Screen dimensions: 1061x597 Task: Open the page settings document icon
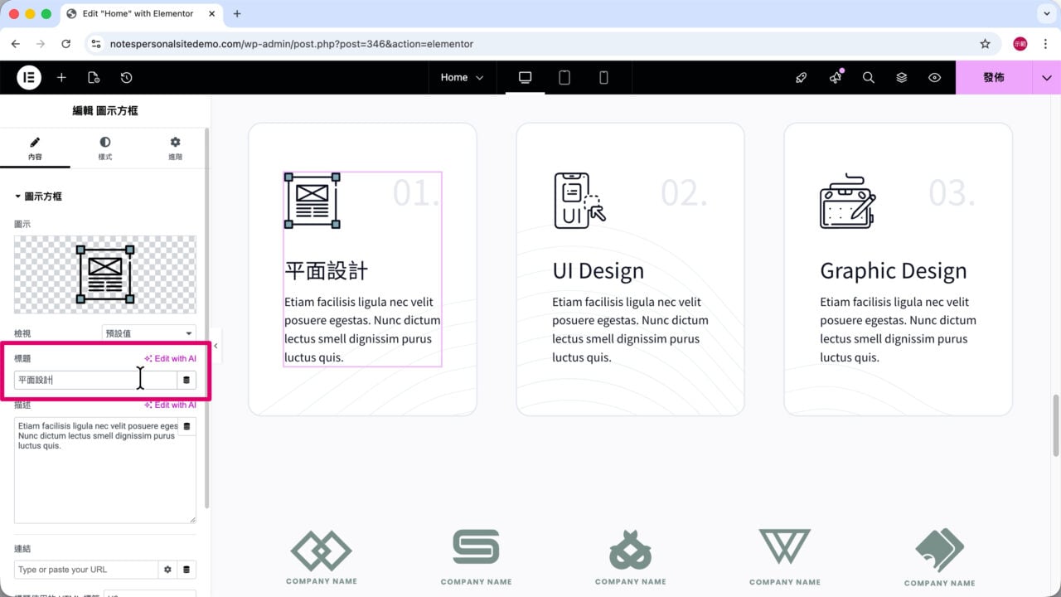tap(94, 77)
